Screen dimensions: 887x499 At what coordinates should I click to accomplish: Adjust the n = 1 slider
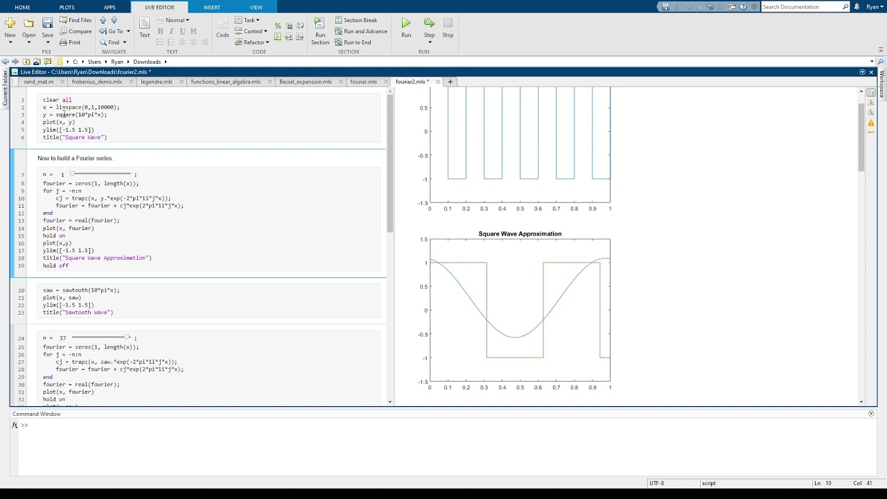tap(101, 174)
